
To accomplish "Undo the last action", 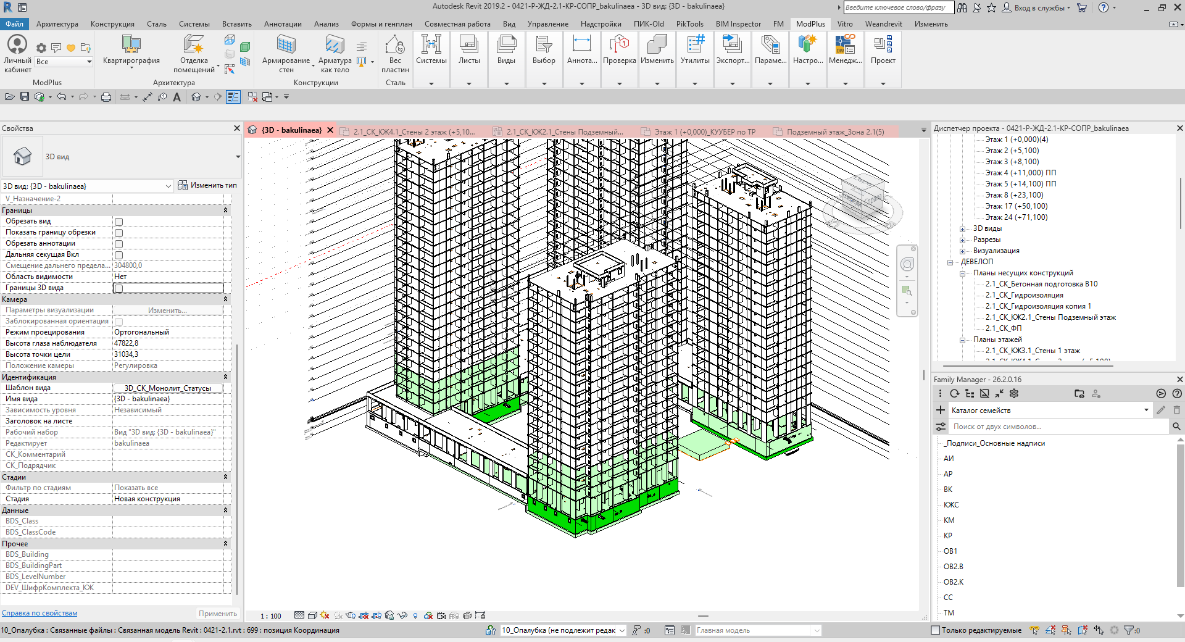I will (x=61, y=97).
